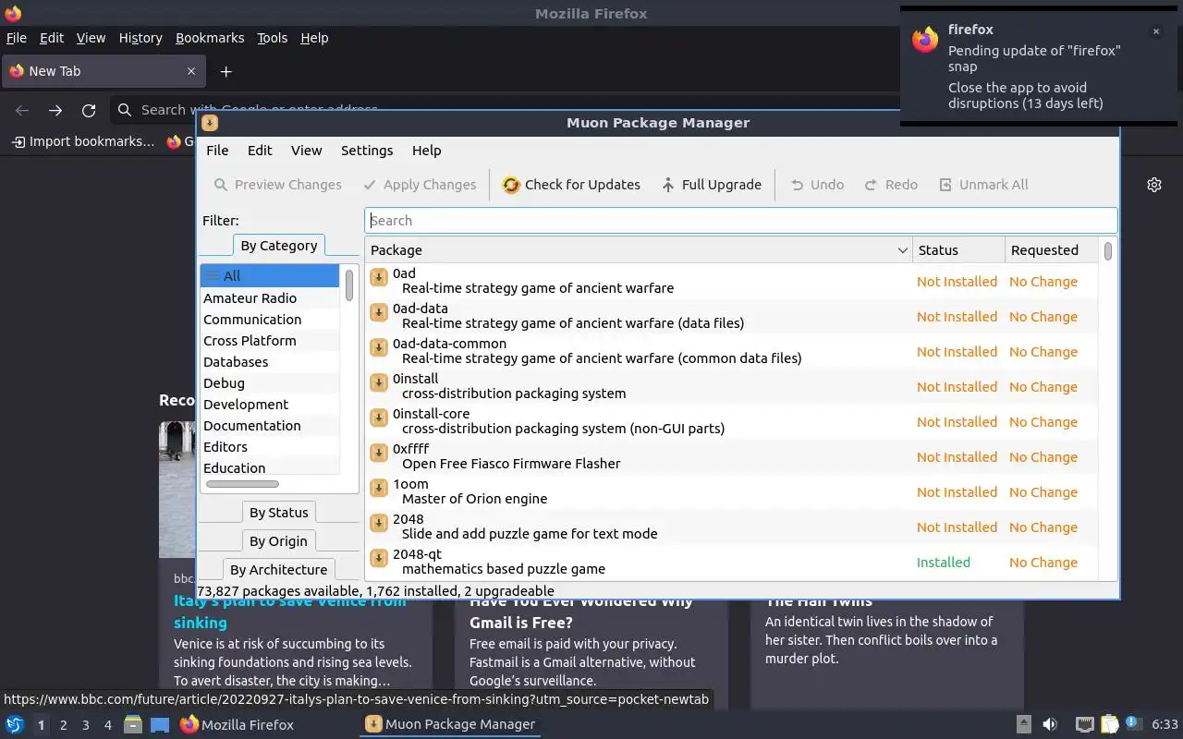The width and height of the screenshot is (1183, 739).
Task: Click the package icon beside 0xffff
Action: coord(378,453)
